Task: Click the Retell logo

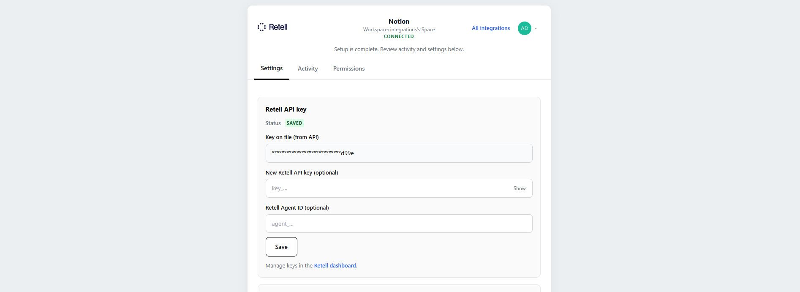Action: coord(272,27)
